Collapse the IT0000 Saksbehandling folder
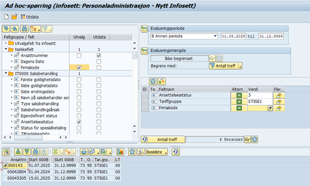 [x=6, y=73]
